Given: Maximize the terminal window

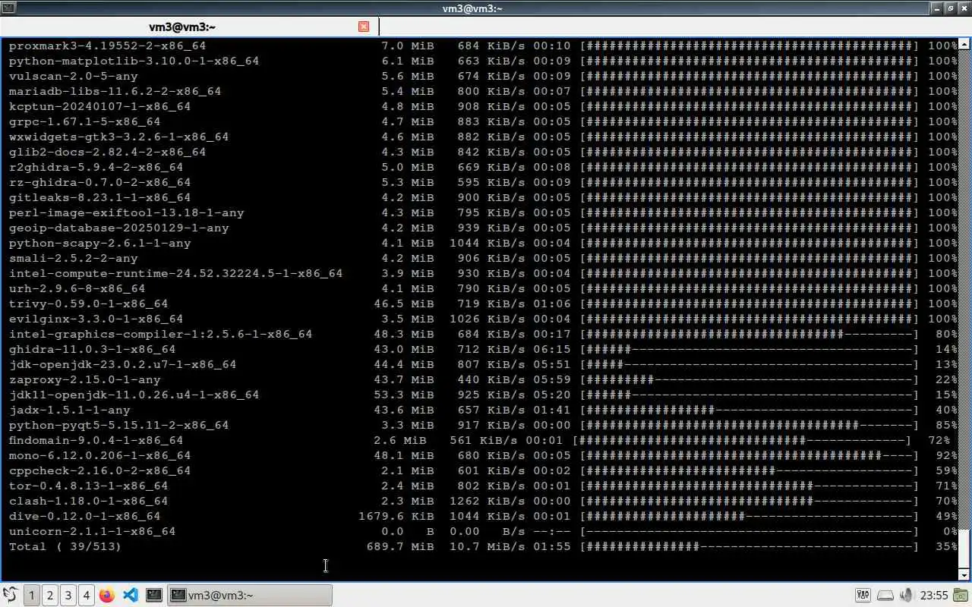Looking at the screenshot, I should pyautogui.click(x=950, y=8).
